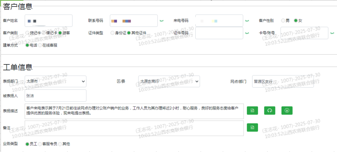
Task: Toggle visibility icon next to 证件号码 field
Action: click(x=247, y=33)
